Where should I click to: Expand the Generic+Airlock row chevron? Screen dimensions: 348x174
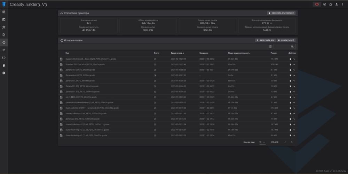point(294,103)
